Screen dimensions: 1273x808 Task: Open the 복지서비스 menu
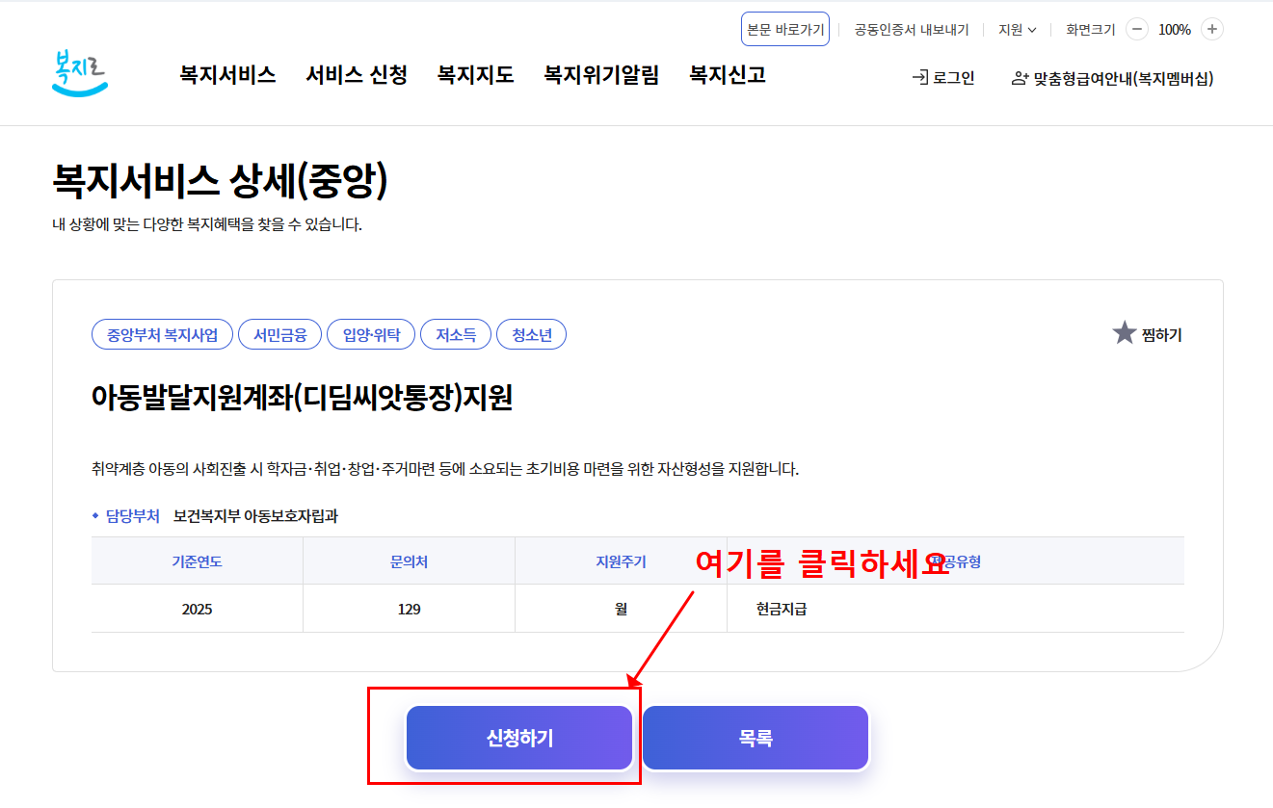(x=226, y=74)
